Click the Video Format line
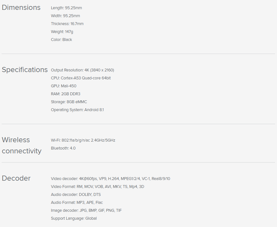The image size is (277, 227). click(x=97, y=187)
